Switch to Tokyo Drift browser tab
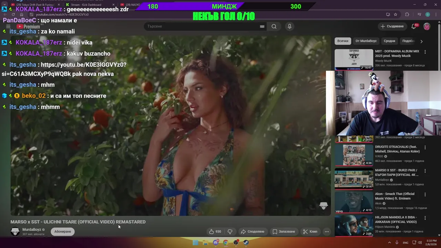This screenshot has height=248, width=441. pyautogui.click(x=34, y=5)
